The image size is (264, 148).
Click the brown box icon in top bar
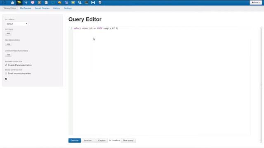pos(40,2)
